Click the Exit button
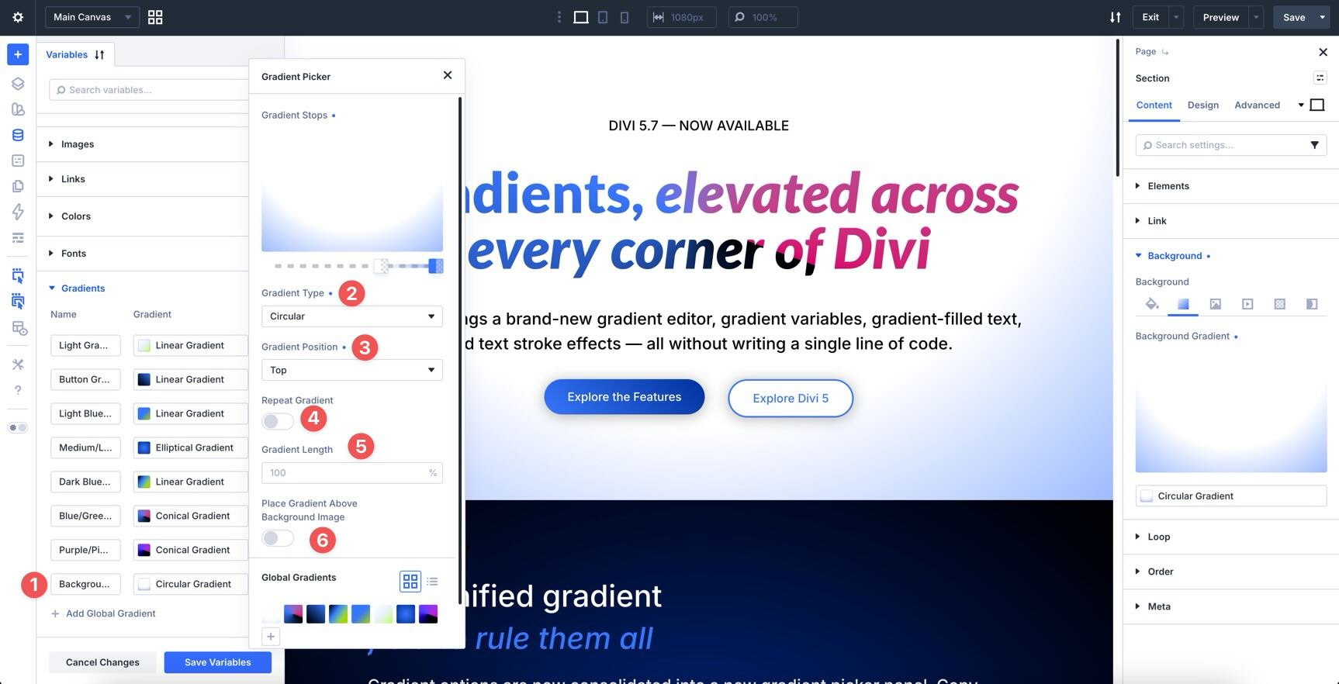This screenshot has width=1339, height=684. (x=1150, y=17)
